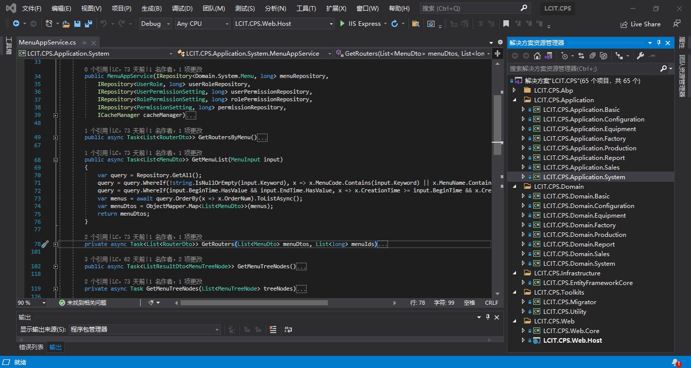Viewport: 691px width, 368px height.
Task: Click the Solution Explorer home icon
Action: pos(537,56)
